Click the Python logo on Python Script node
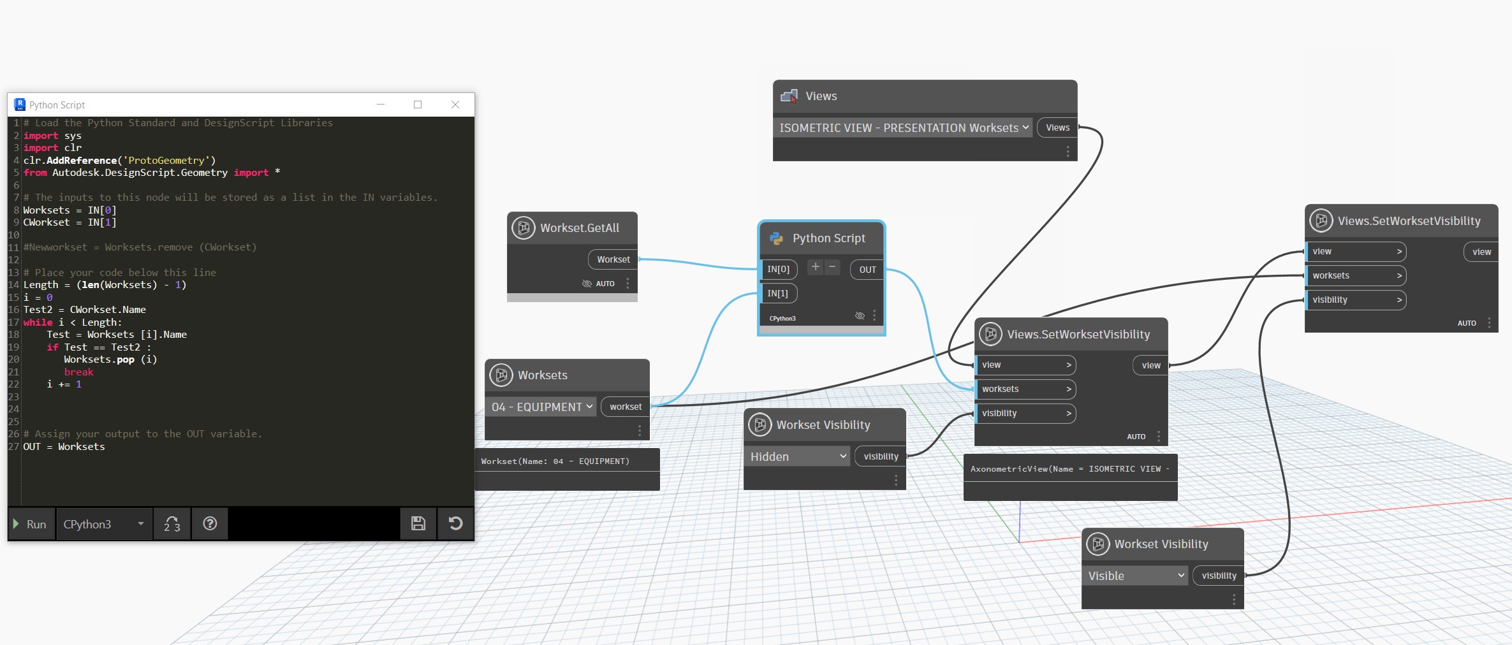This screenshot has height=645, width=1512. point(776,238)
